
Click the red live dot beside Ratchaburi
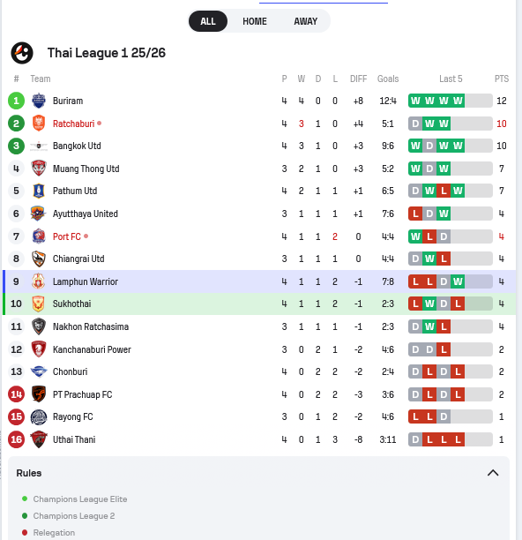[99, 123]
